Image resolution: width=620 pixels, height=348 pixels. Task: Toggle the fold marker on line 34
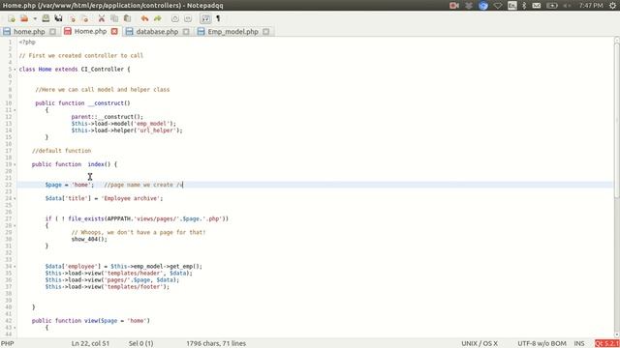point(15,267)
